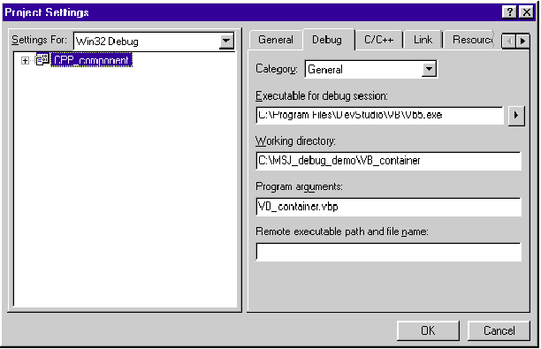Open the Settings For dropdown
The width and height of the screenshot is (541, 349).
pos(226,41)
